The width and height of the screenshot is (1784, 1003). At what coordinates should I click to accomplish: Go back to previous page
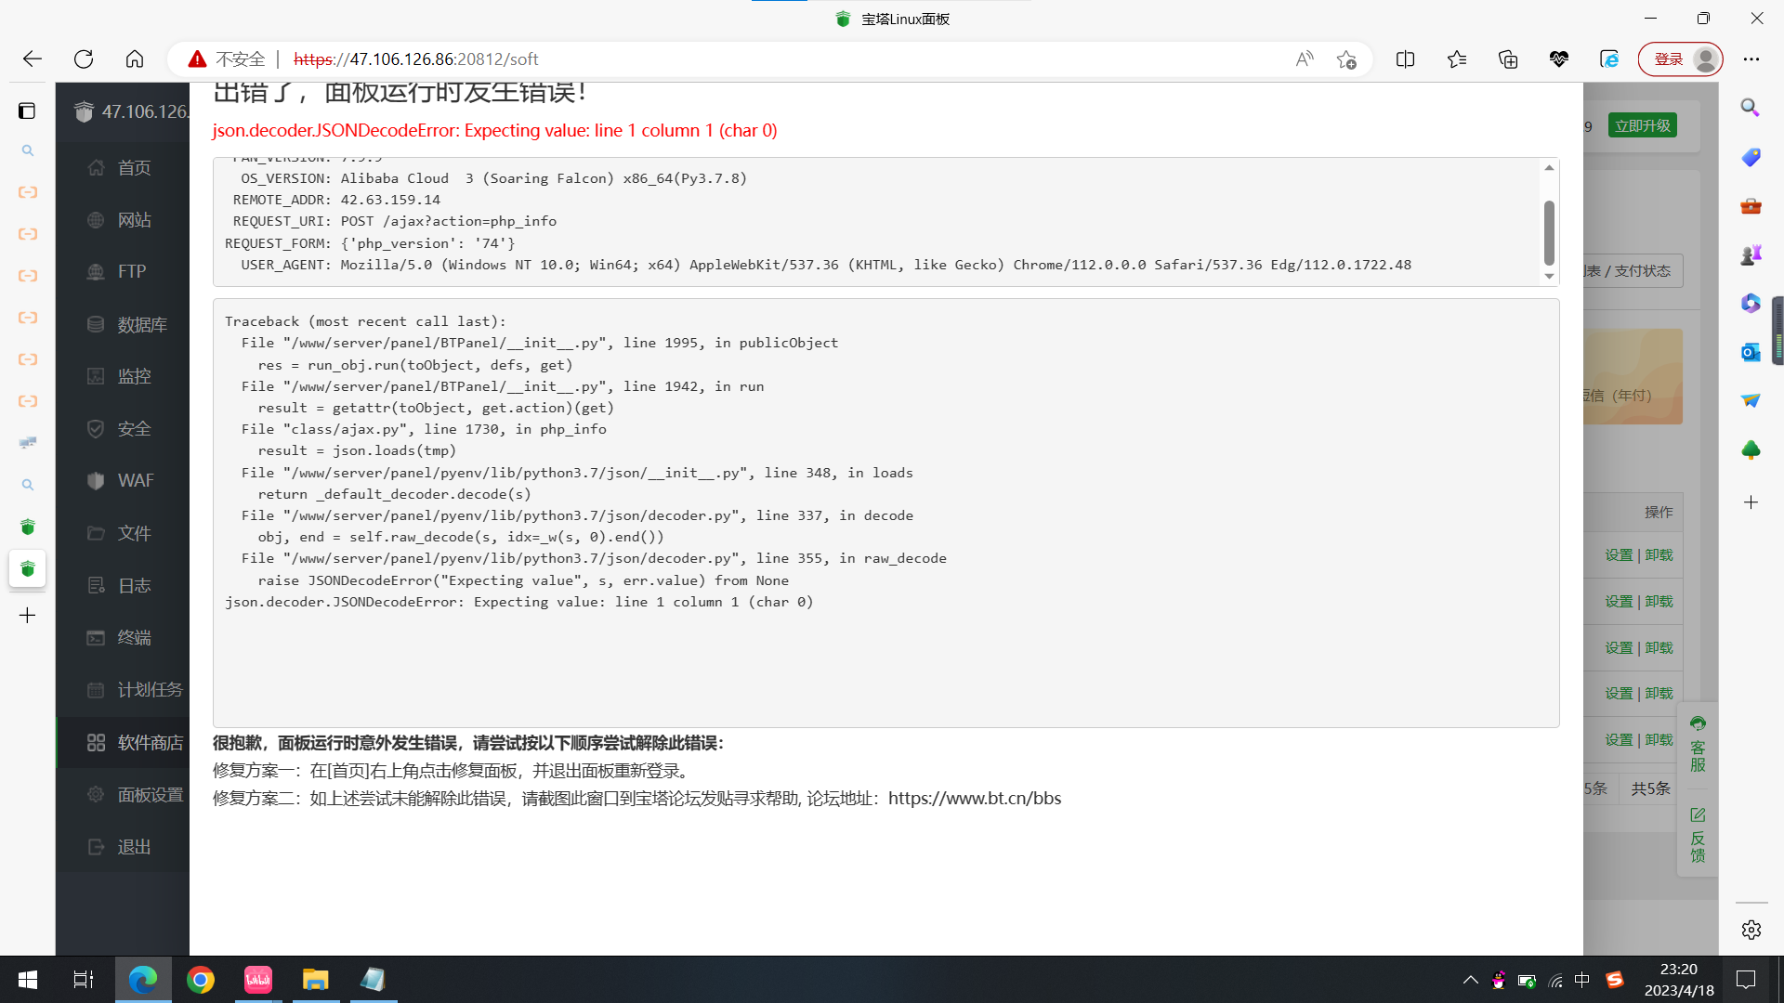(x=33, y=59)
